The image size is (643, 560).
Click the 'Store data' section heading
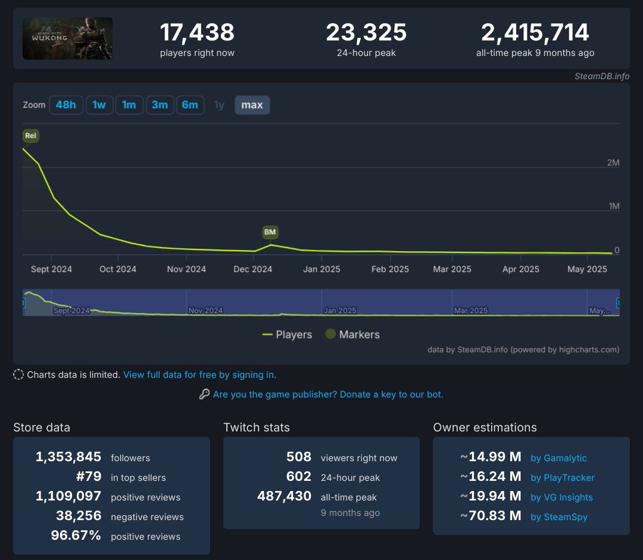pyautogui.click(x=42, y=427)
